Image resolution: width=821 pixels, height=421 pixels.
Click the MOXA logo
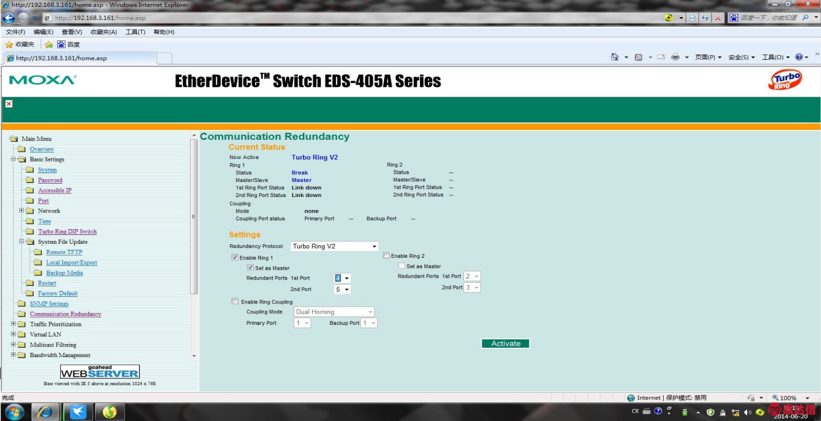(x=43, y=80)
